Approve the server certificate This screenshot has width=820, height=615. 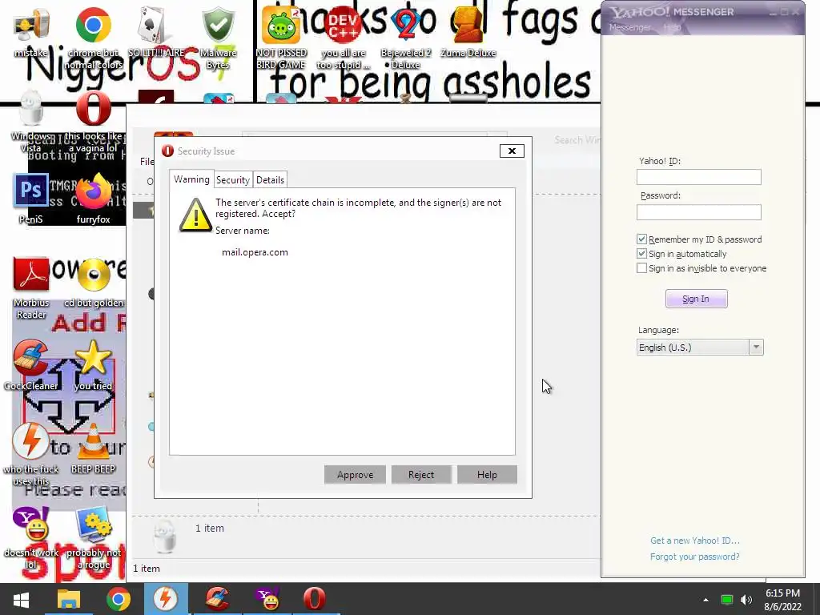(x=355, y=475)
